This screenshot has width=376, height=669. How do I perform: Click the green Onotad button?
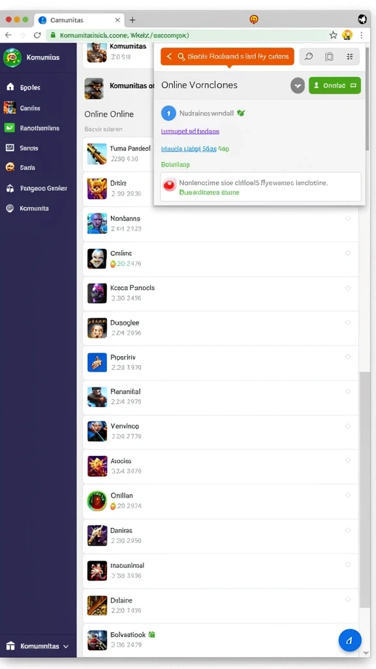click(x=335, y=86)
